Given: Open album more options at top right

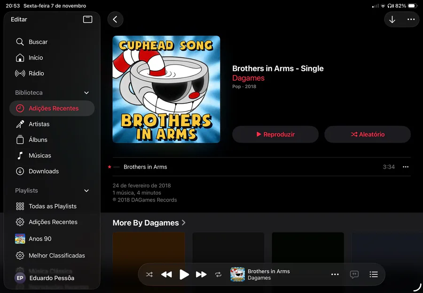Looking at the screenshot, I should pyautogui.click(x=411, y=19).
